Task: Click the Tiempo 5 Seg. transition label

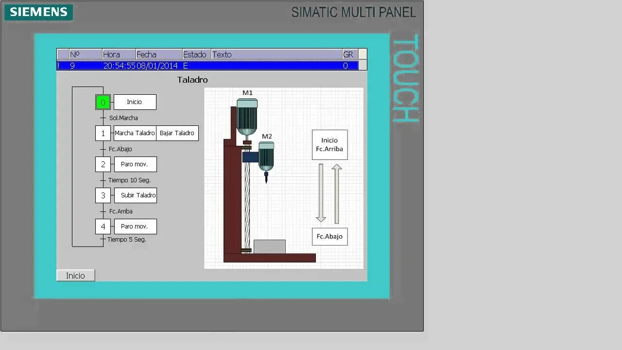Action: [126, 240]
